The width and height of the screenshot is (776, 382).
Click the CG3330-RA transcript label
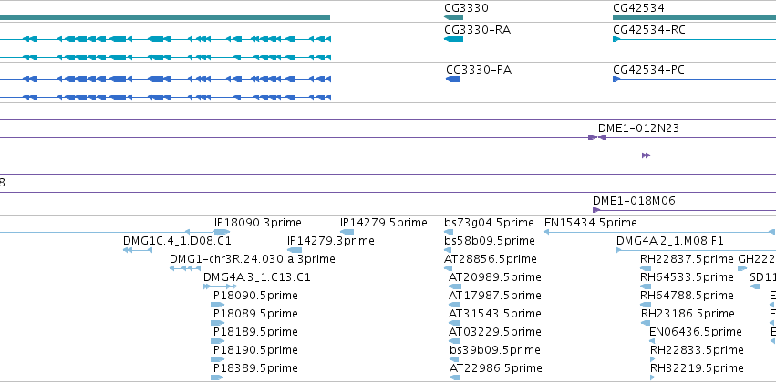[x=478, y=30]
